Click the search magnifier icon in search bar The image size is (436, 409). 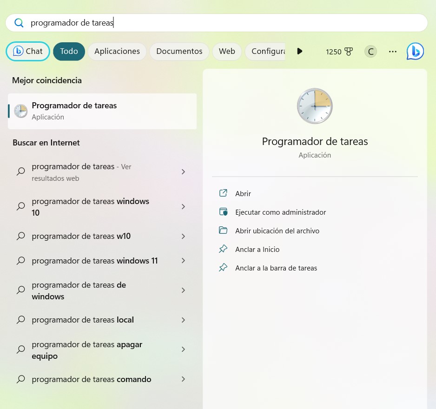18,22
